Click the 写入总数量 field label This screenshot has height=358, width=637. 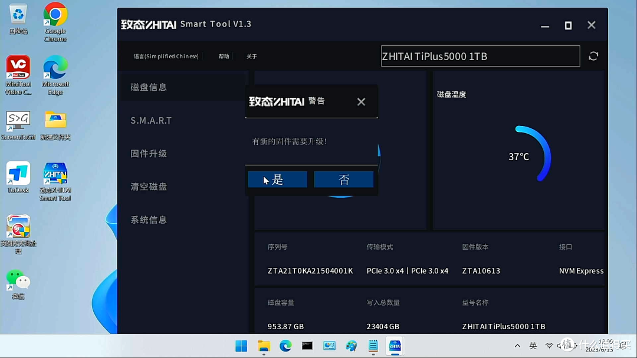pos(383,303)
